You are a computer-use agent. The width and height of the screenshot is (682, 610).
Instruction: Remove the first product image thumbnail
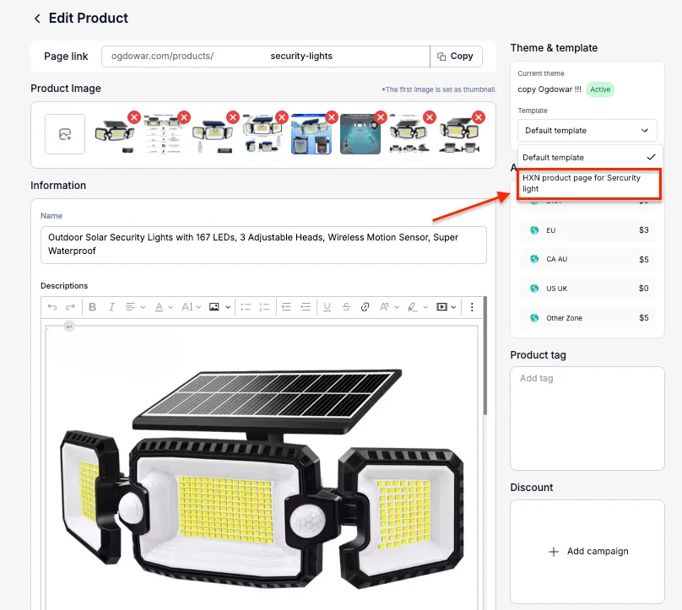click(x=133, y=117)
